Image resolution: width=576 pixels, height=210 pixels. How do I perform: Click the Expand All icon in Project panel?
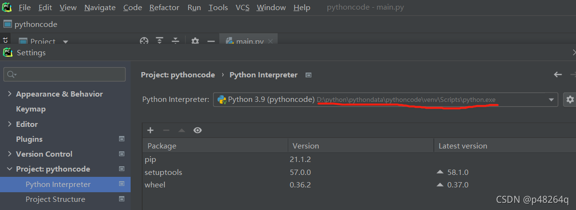click(x=160, y=41)
